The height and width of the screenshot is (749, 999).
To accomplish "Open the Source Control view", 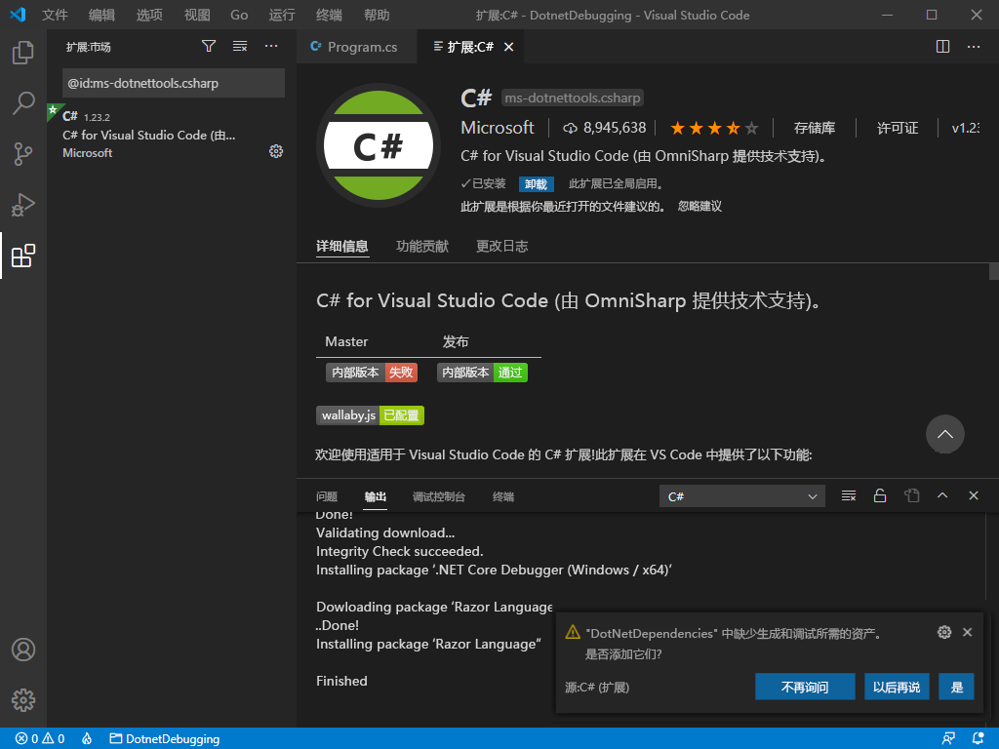I will [23, 154].
